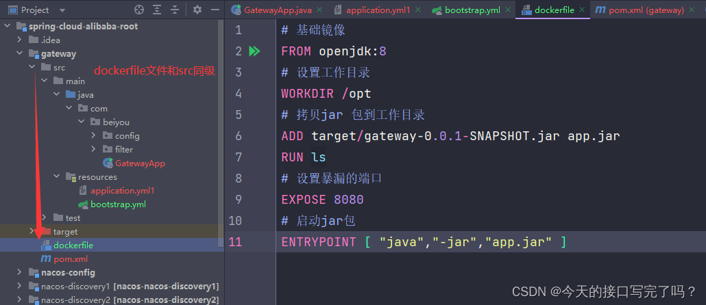The height and width of the screenshot is (305, 706).
Task: Collapse spring-cloud-alibaba-root node
Action: pos(7,26)
